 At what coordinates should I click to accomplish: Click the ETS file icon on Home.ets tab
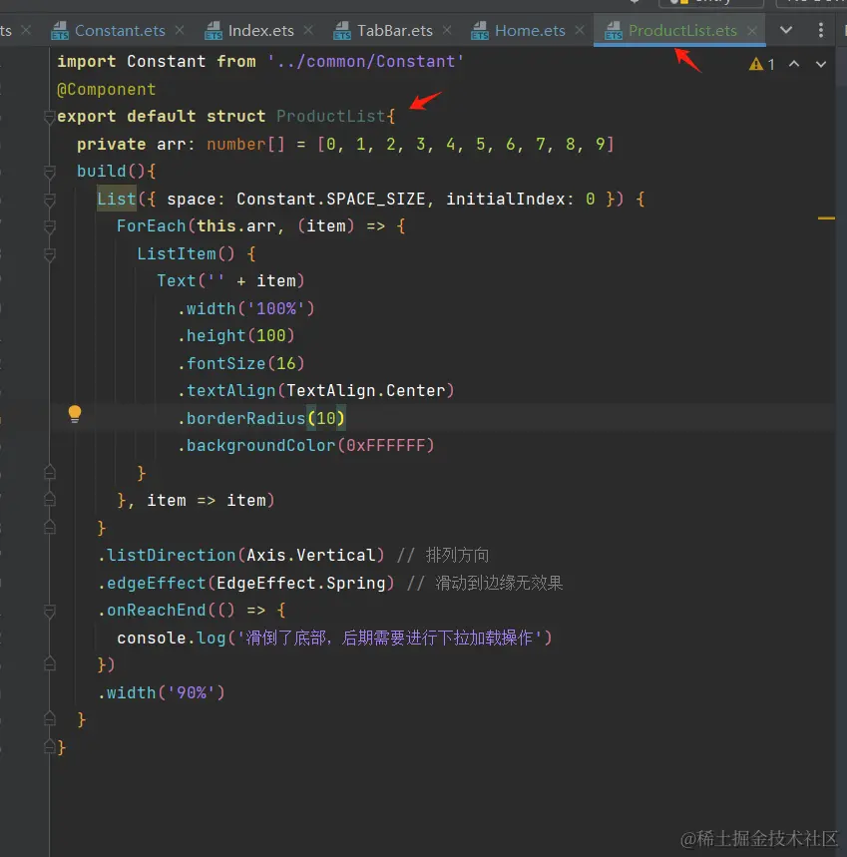click(479, 31)
